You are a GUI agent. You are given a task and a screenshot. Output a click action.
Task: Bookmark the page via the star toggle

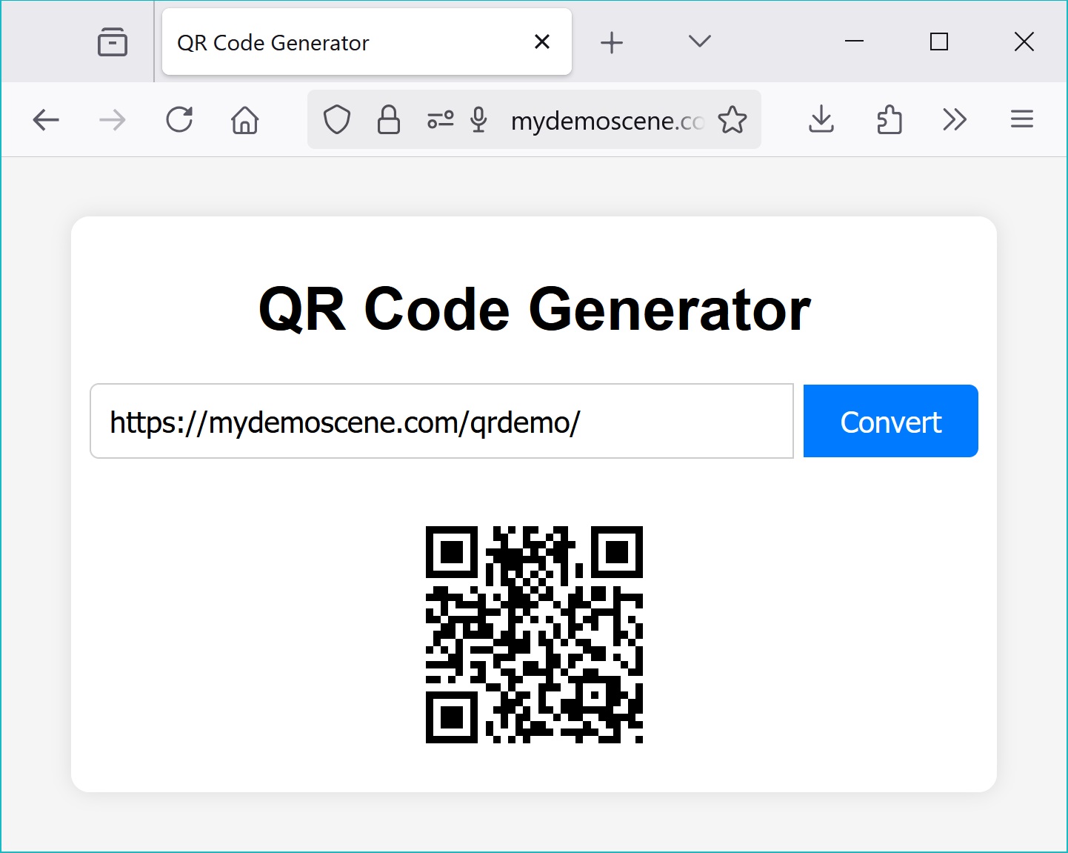click(732, 119)
